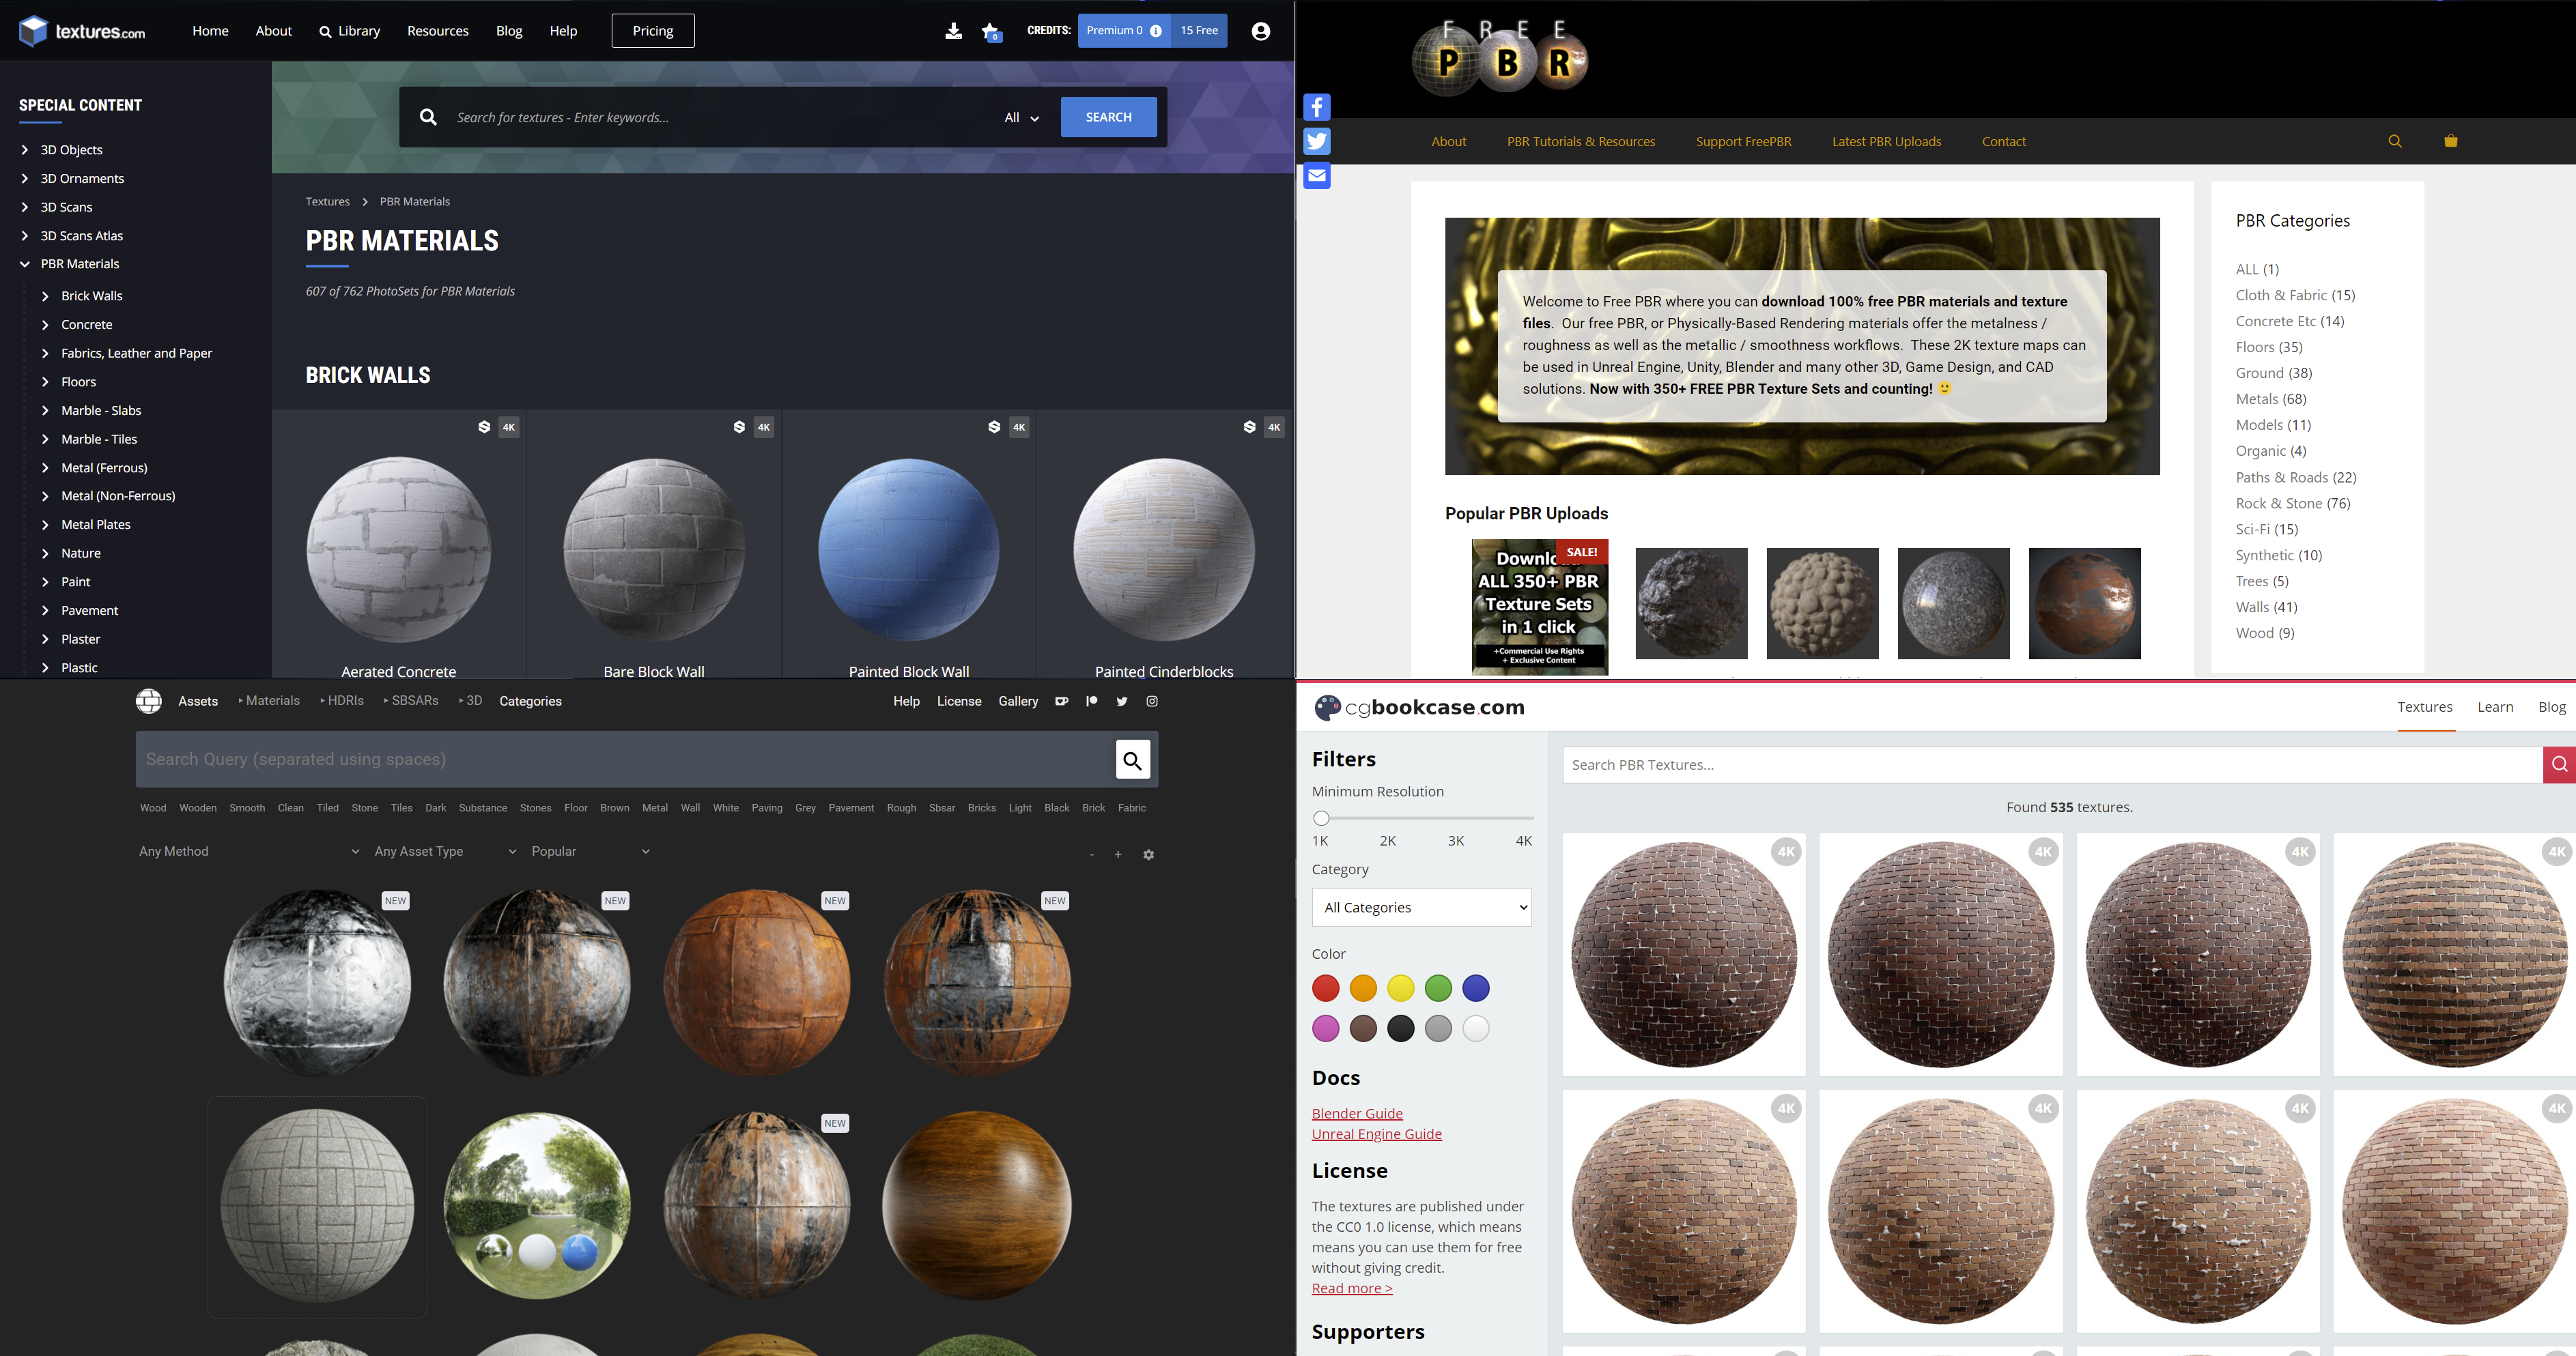Share via Facebook icon on FreePBR
Image resolution: width=2576 pixels, height=1356 pixels.
click(x=1317, y=107)
